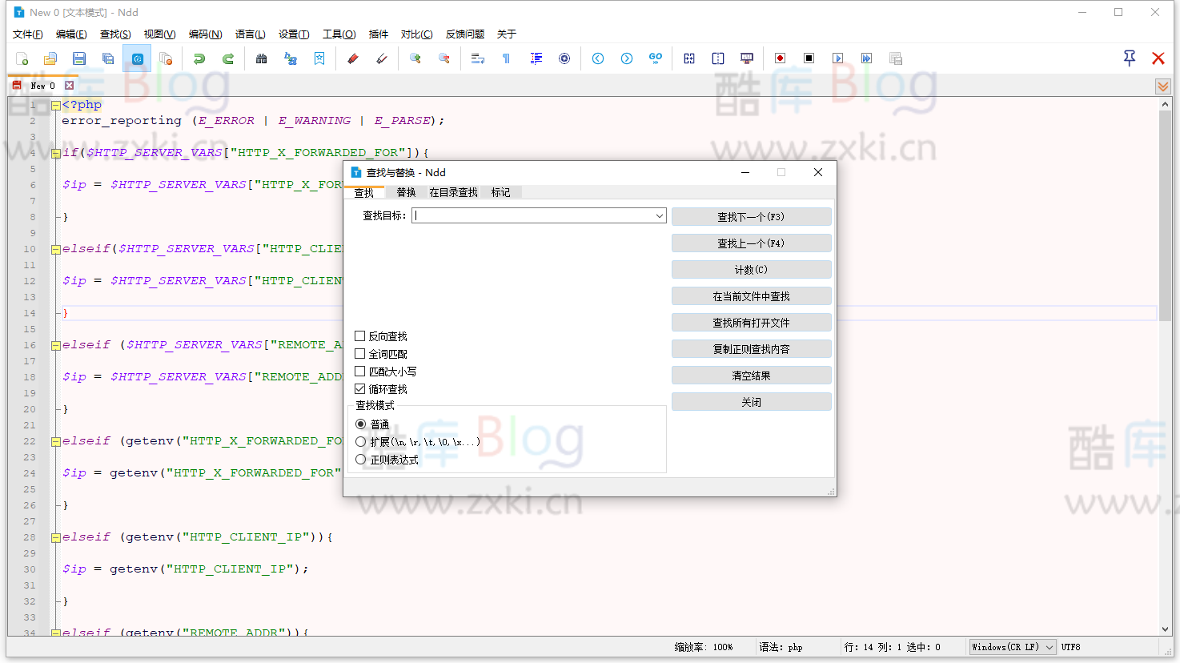Click the pin icon at top right
The width and height of the screenshot is (1180, 663).
pyautogui.click(x=1129, y=58)
